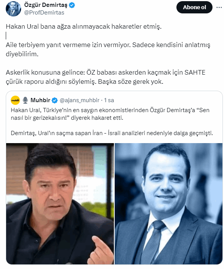
Task: Click the main tweet text starting Hakan Ural bana
Action: coord(84,26)
